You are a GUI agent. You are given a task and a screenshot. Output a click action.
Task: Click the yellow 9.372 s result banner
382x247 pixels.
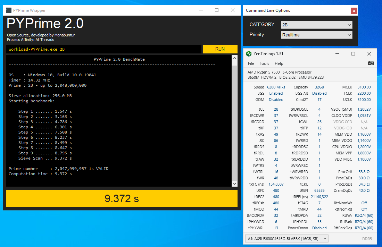coord(122,198)
